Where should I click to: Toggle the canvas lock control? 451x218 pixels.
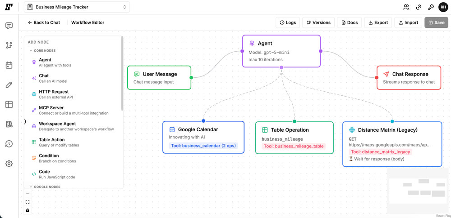click(28, 210)
